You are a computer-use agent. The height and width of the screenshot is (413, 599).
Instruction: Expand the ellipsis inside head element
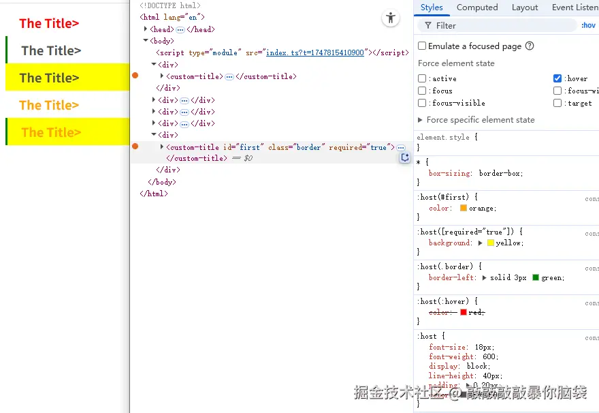(180, 29)
